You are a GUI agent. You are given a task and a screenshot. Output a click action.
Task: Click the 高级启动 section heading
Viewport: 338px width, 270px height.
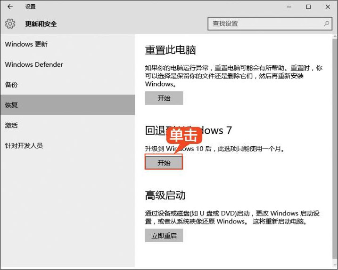point(165,195)
